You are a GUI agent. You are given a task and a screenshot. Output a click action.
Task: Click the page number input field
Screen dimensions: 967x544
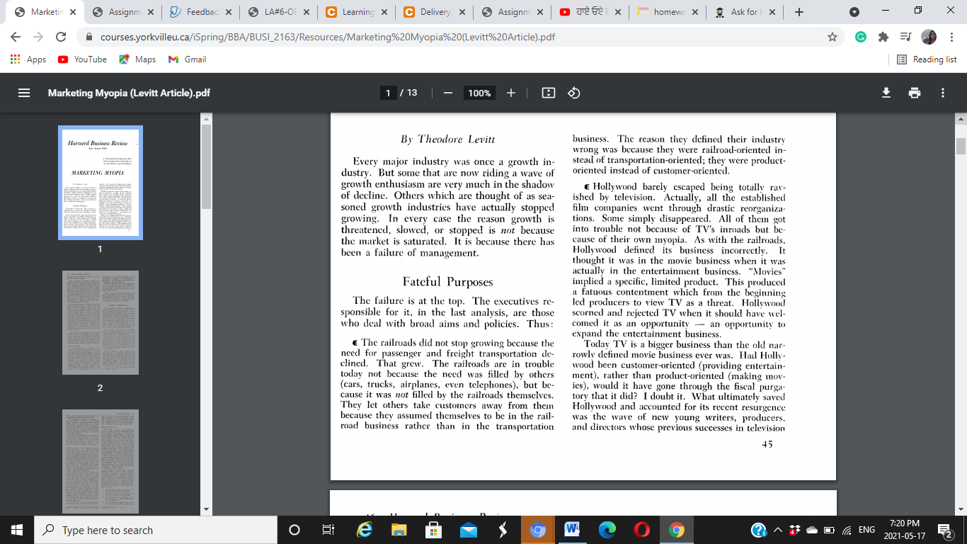[x=388, y=93]
